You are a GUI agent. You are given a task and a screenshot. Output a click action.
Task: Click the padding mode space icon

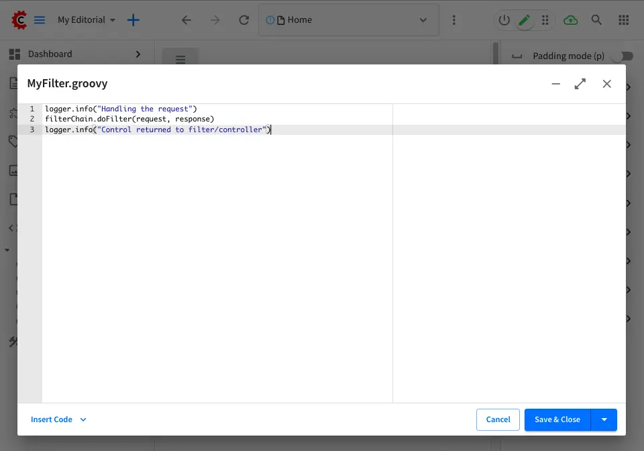(517, 56)
